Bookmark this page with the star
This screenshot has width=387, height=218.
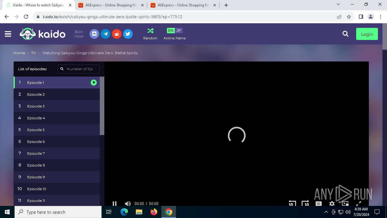[x=349, y=17]
